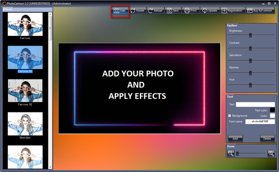Open Print with the printer icon
Screen dimensions: 279x172
[187, 11]
